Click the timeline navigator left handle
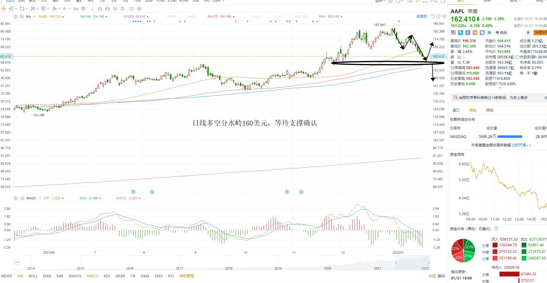547x283 pixels. (x=396, y=263)
